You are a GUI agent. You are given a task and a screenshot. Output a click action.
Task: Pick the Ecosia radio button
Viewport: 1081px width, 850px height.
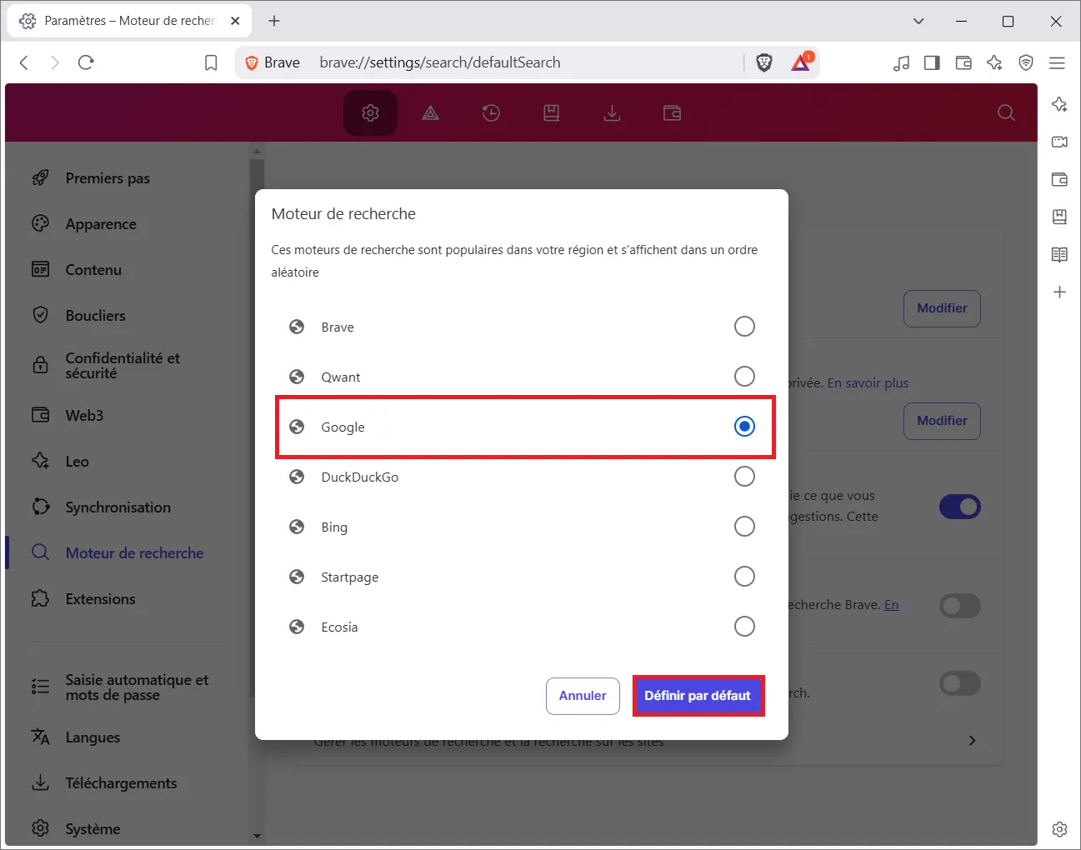(x=744, y=627)
